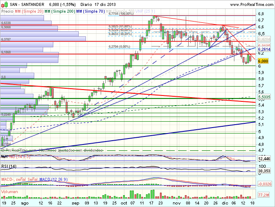The image size is (275, 207).
Task: Click the nov month label on time axis
Action: tap(176, 203)
